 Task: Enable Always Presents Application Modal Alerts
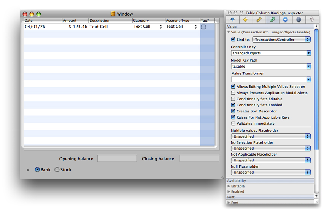tap(233, 93)
